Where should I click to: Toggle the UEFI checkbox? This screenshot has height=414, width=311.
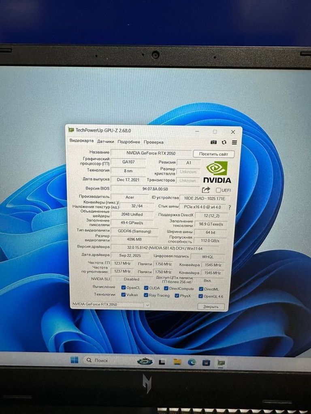tap(218, 190)
